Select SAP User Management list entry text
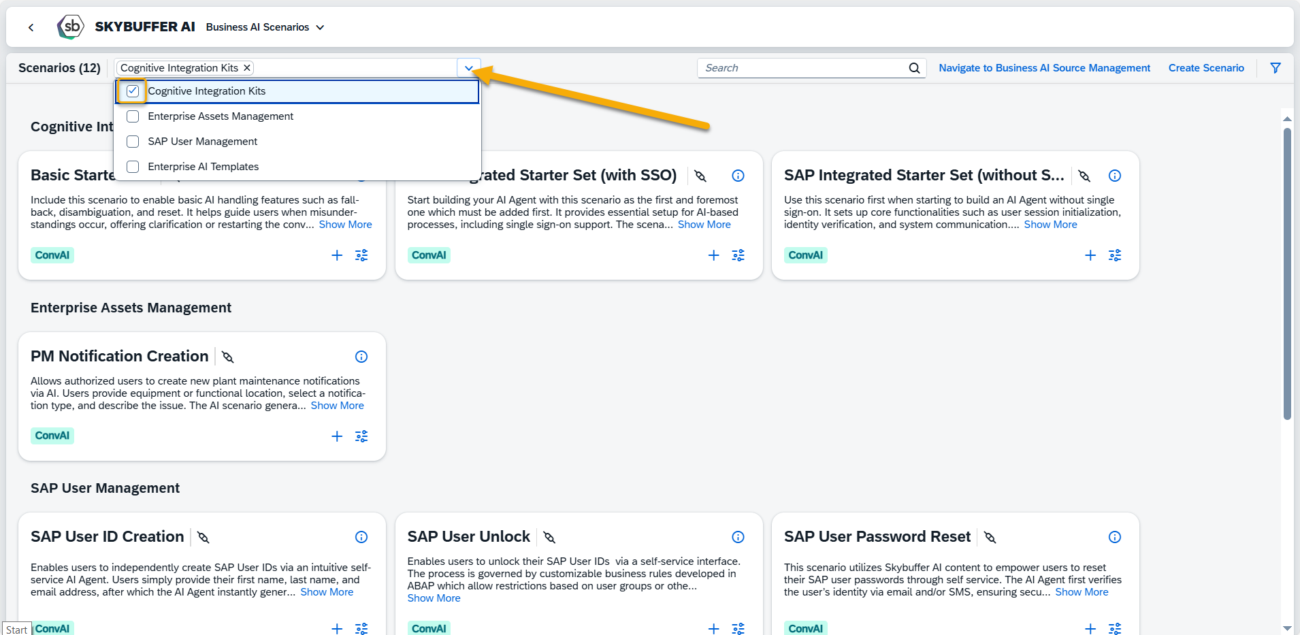The width and height of the screenshot is (1300, 635). 203,142
